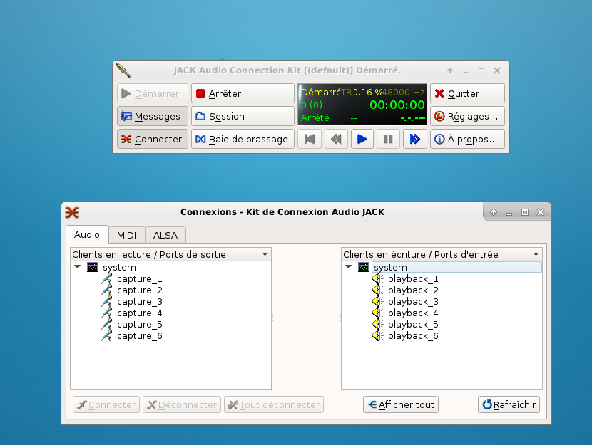Click the Connecter button in Connexions window

pos(106,404)
